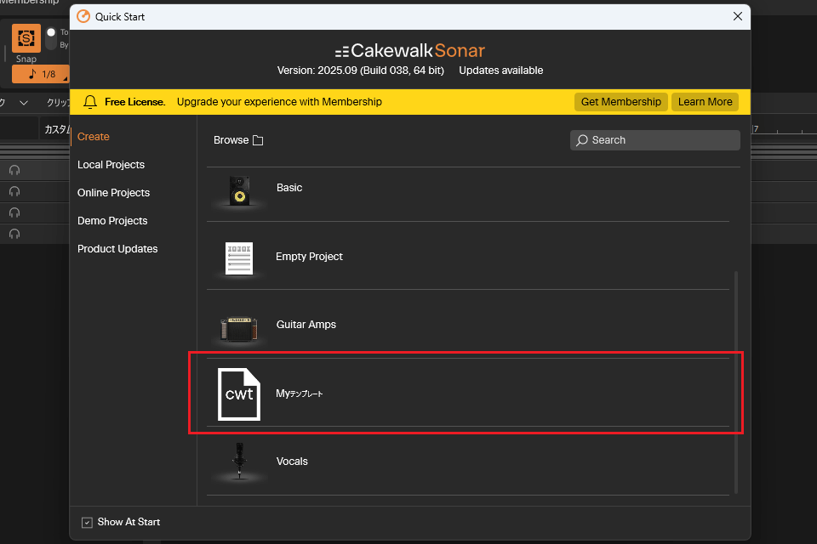Open the cwt file template icon
Viewport: 817px width, 544px height.
tap(239, 394)
